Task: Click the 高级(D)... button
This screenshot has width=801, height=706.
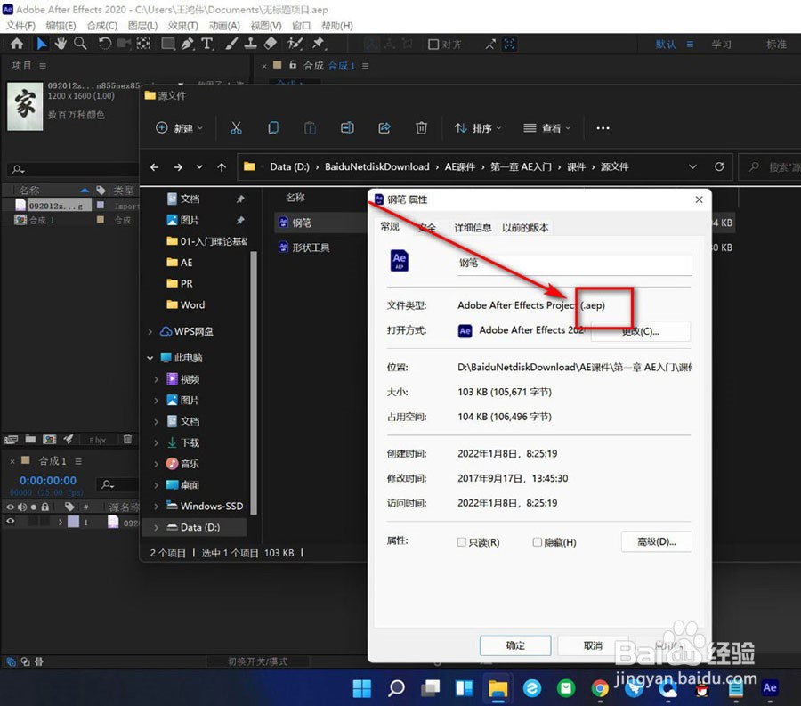Action: 657,541
